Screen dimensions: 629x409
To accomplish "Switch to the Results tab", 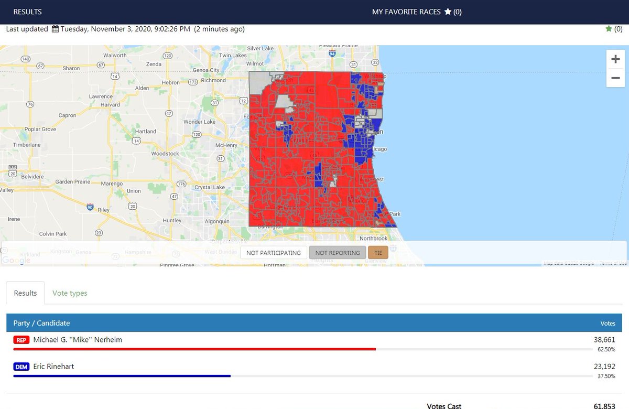I will pos(26,293).
